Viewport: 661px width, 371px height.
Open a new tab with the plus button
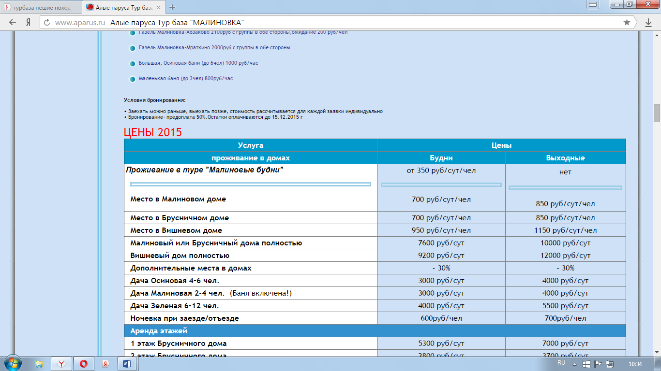pyautogui.click(x=172, y=7)
